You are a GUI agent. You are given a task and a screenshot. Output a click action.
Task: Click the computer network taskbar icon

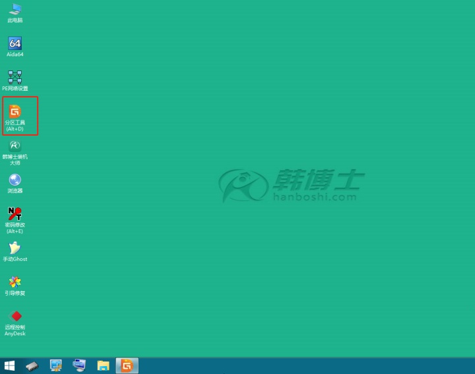(x=79, y=365)
